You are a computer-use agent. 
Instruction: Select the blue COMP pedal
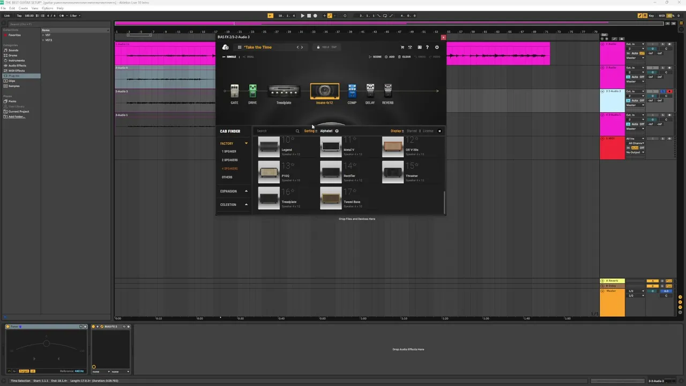(352, 91)
